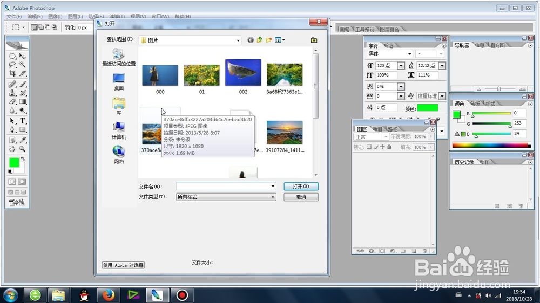Swap foreground and background colors
Screen dimensions: 540x303
[23, 159]
